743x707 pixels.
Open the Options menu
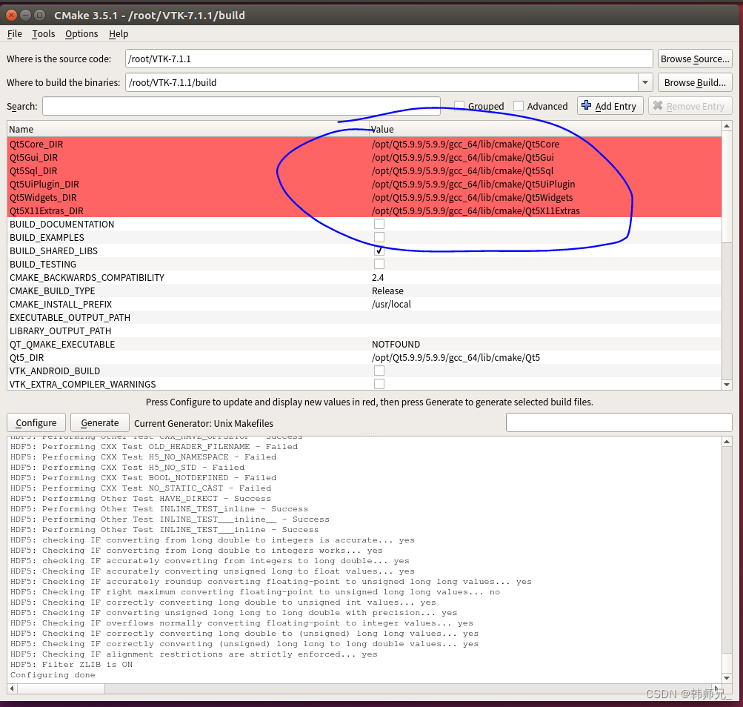click(81, 33)
